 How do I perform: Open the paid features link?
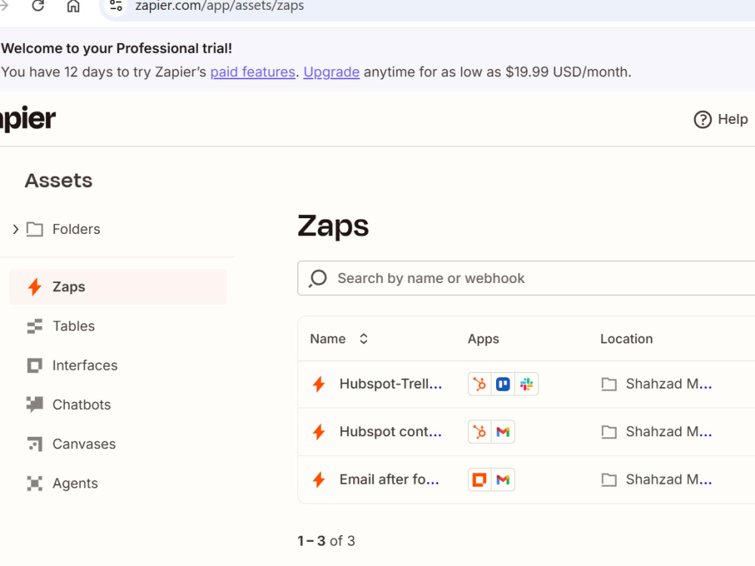[253, 72]
